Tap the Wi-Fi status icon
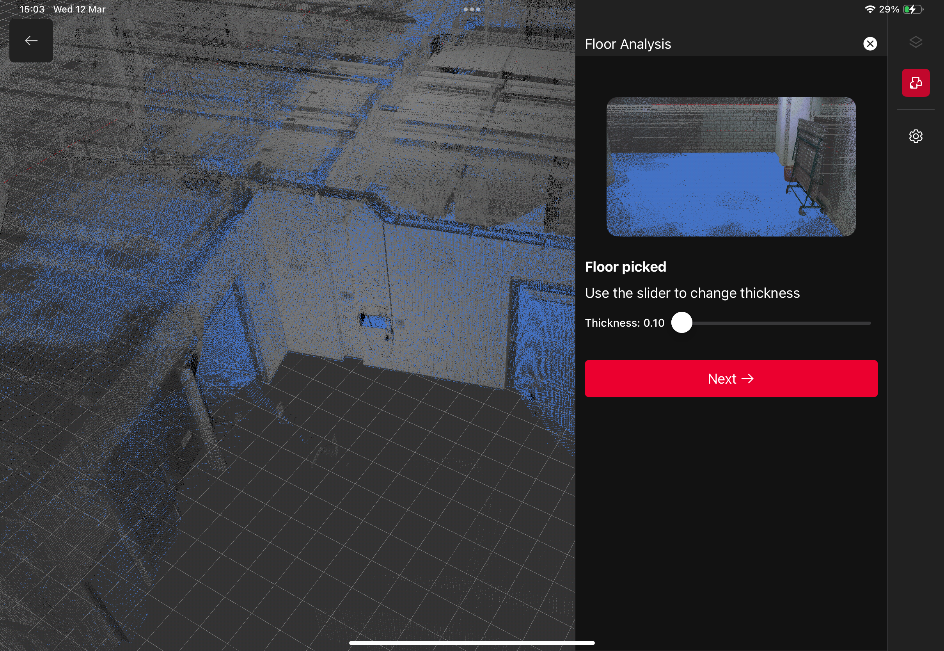The height and width of the screenshot is (651, 944). point(869,9)
